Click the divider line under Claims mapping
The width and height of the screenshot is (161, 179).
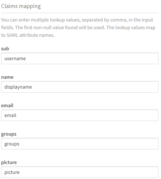[x=80, y=13]
